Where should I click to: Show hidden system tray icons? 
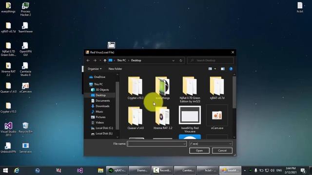[x=245, y=171]
